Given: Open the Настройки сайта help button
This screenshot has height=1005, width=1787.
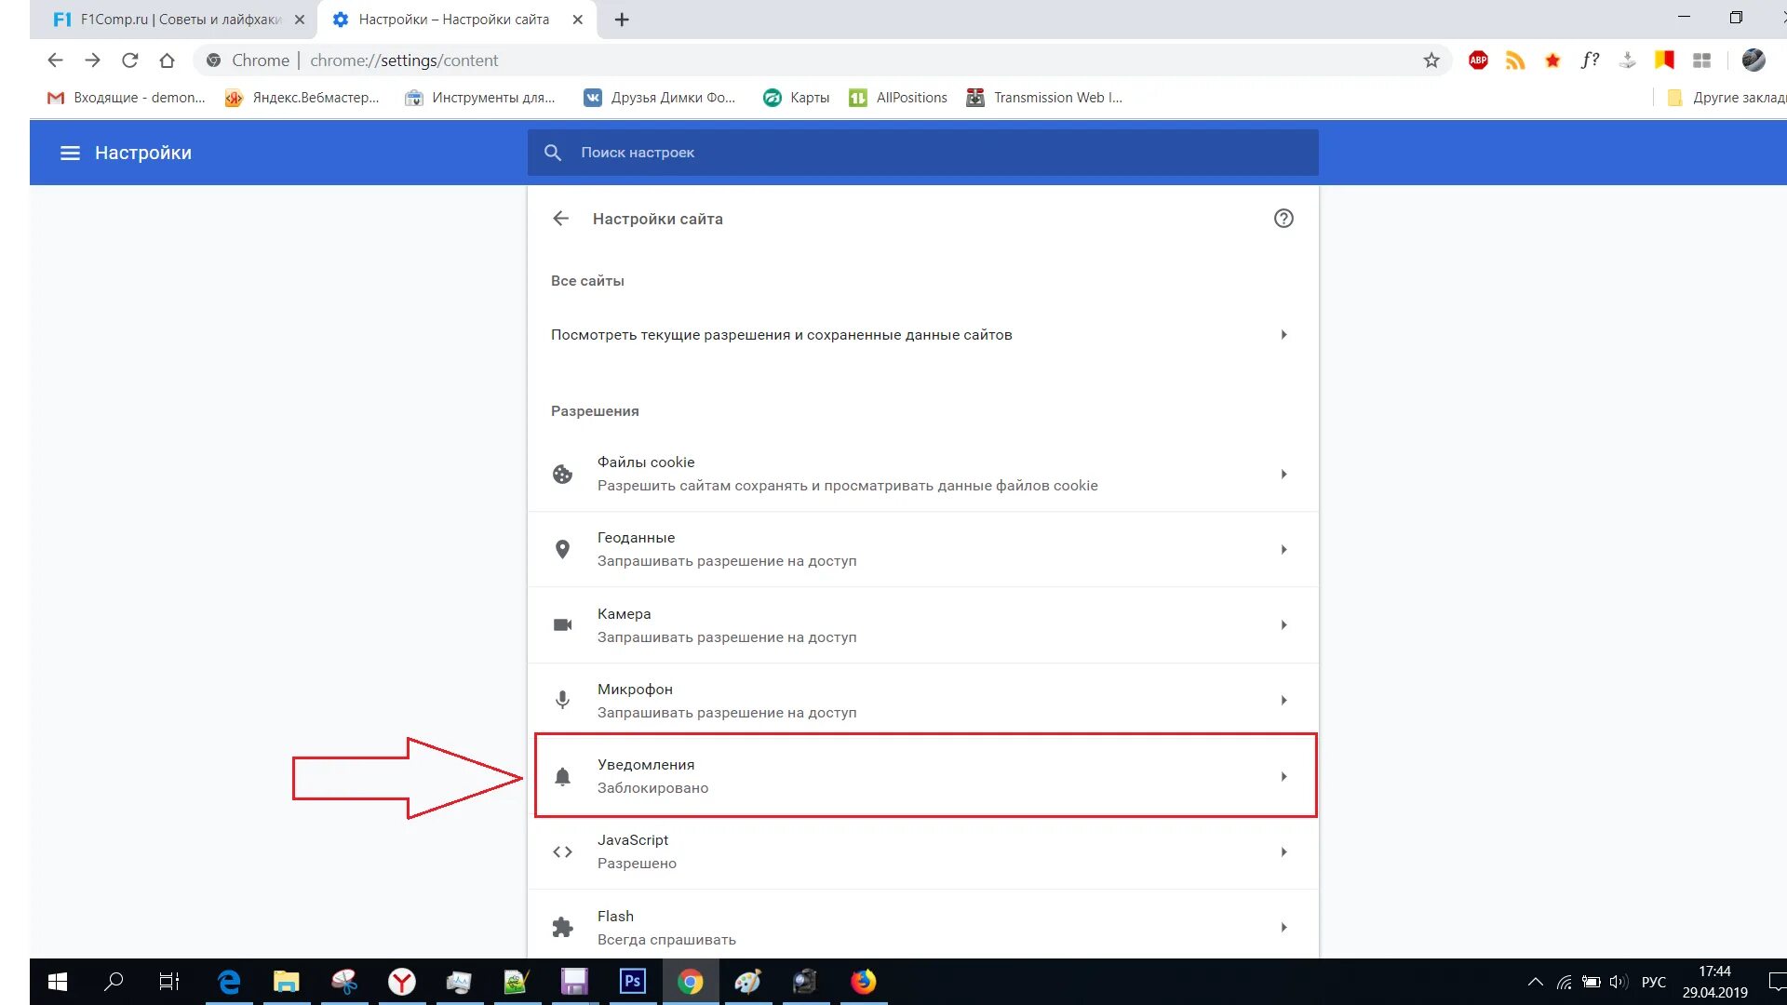Looking at the screenshot, I should click(1283, 217).
